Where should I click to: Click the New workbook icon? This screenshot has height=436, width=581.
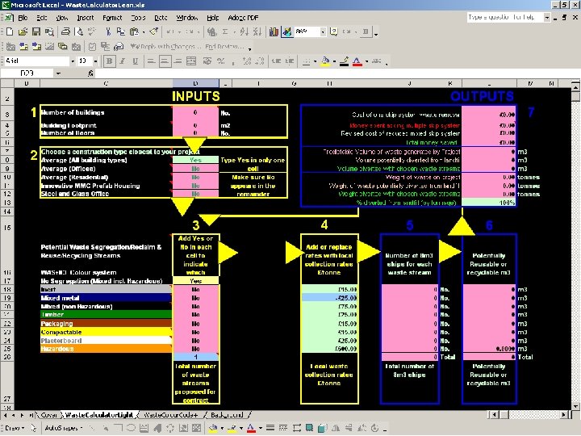click(x=10, y=31)
